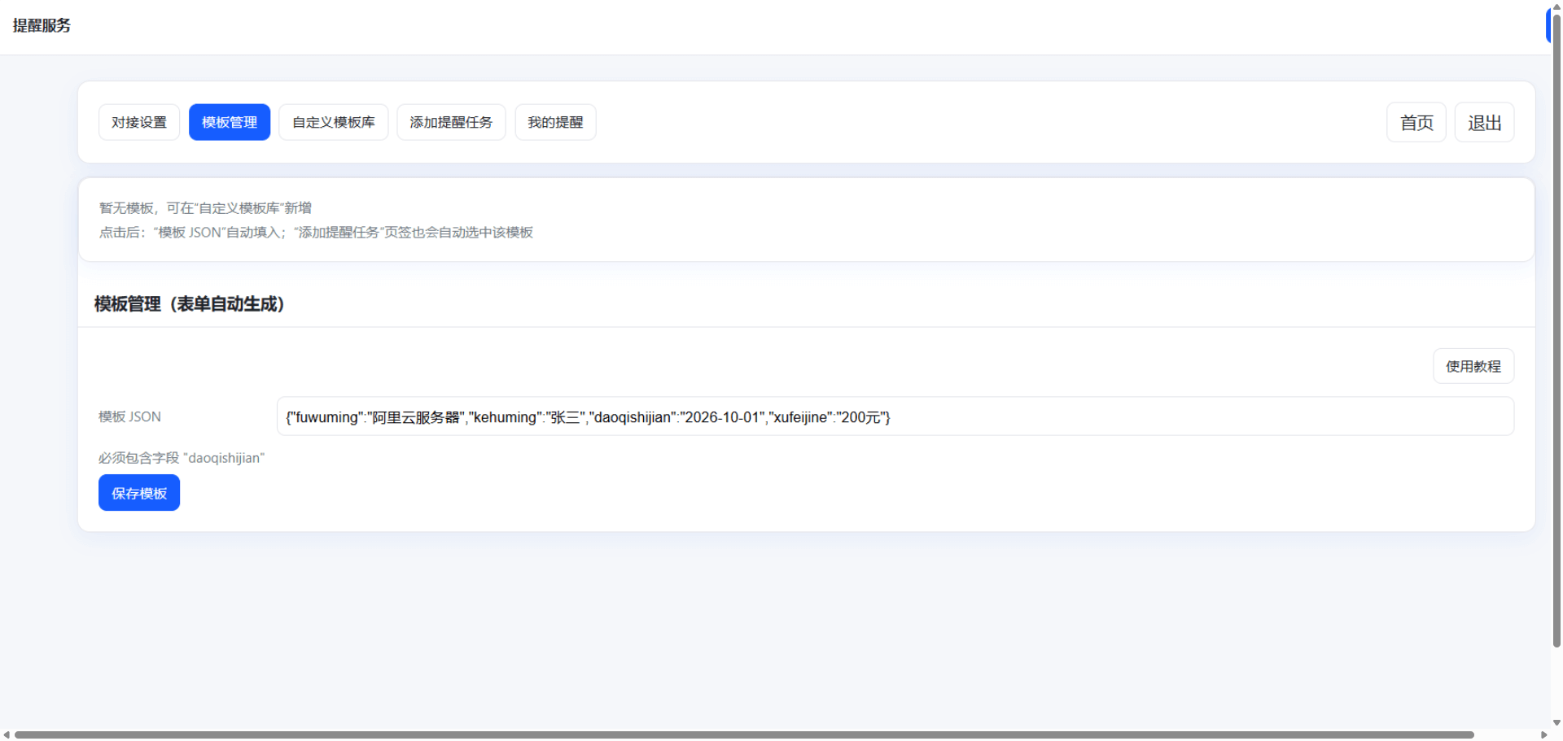Image resolution: width=1563 pixels, height=741 pixels.
Task: Click the 提醒服务 page title
Action: point(42,25)
